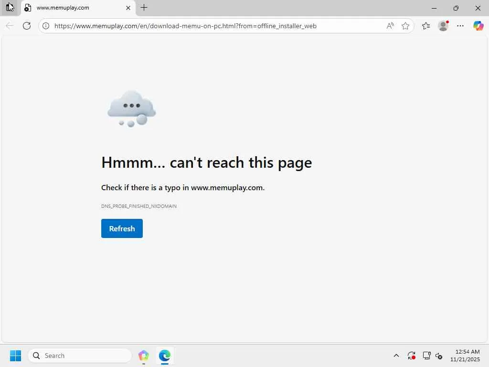
Task: Add page to favorites with star icon
Action: click(405, 26)
